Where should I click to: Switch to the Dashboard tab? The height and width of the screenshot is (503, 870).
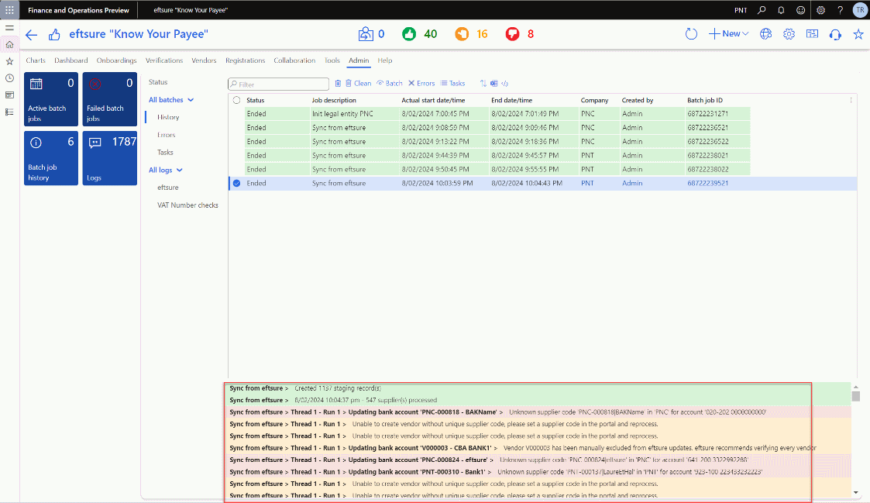(x=71, y=60)
